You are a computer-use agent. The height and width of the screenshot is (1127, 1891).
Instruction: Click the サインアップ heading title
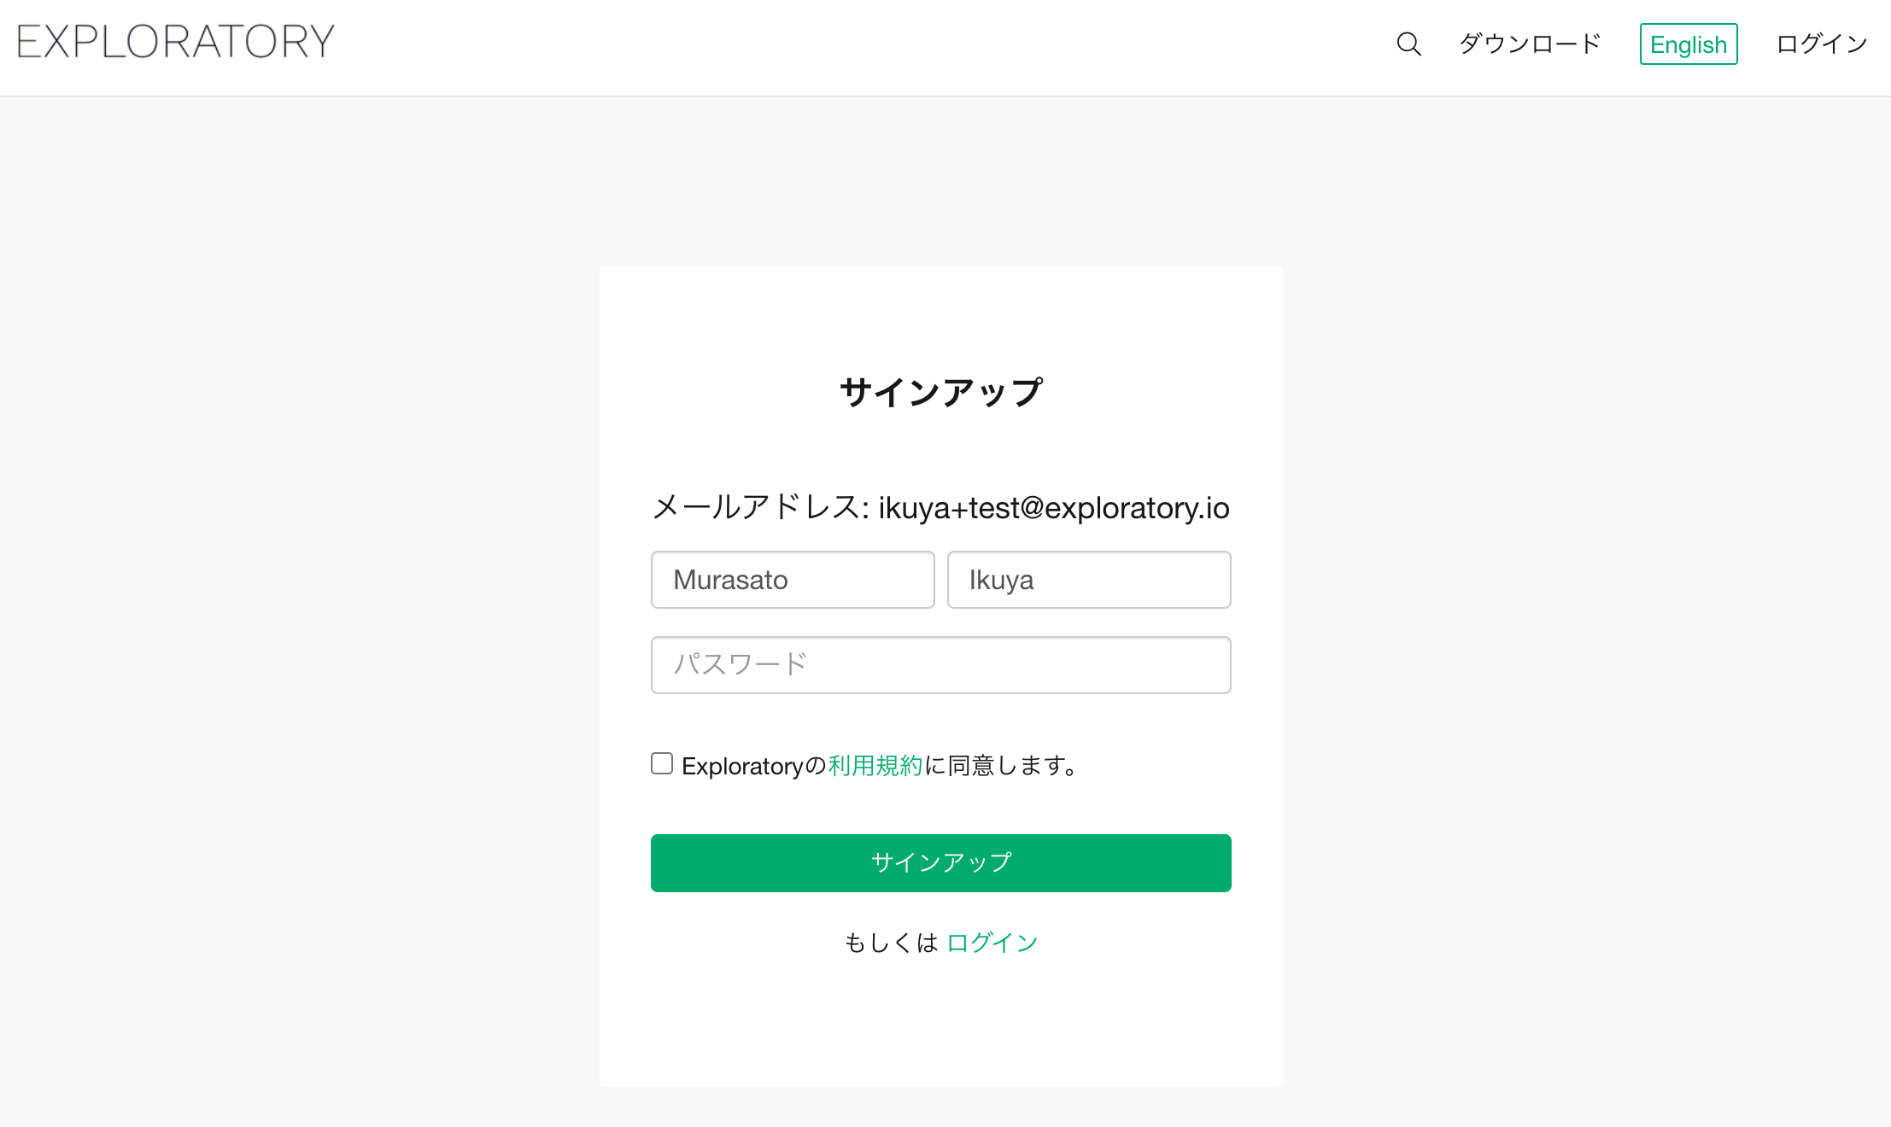941,393
